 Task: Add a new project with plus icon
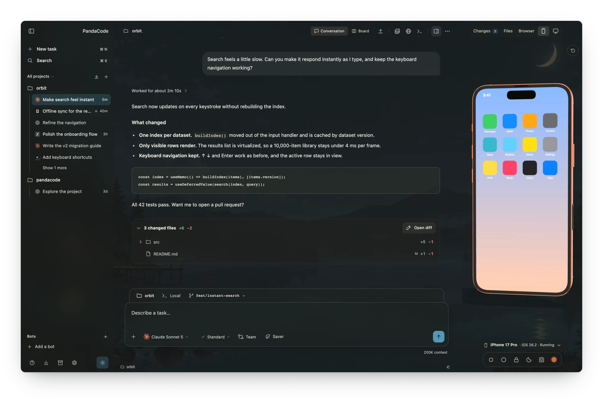[106, 77]
